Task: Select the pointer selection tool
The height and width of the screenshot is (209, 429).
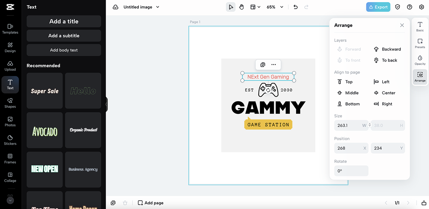Action: point(231,7)
